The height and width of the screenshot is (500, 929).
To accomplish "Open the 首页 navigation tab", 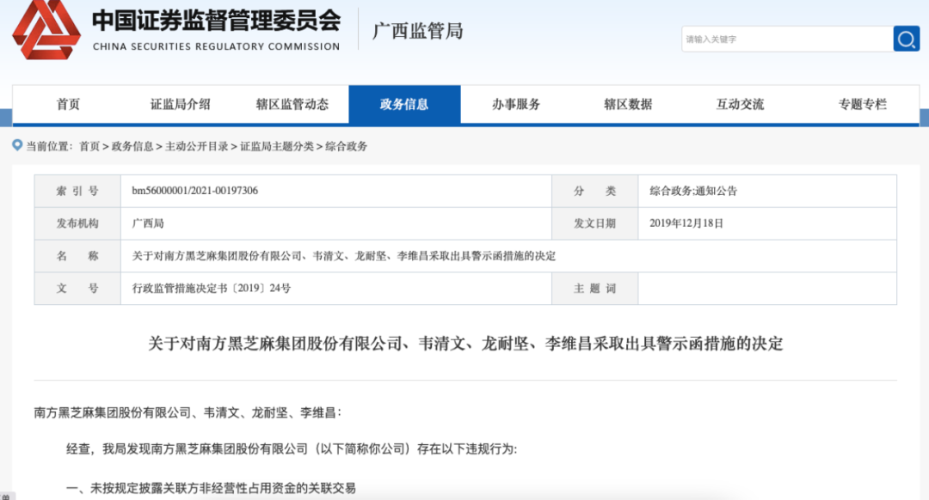I will (x=68, y=104).
